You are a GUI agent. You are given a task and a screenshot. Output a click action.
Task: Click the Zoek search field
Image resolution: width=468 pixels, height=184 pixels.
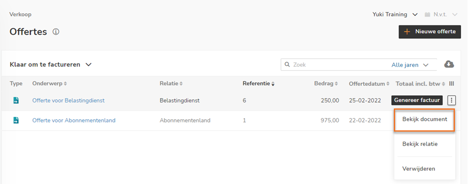(340, 64)
